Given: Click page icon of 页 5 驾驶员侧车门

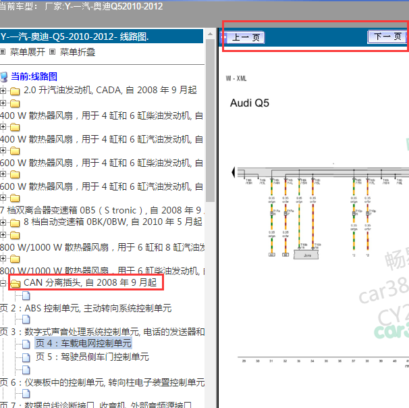Looking at the screenshot, I should 26,357.
